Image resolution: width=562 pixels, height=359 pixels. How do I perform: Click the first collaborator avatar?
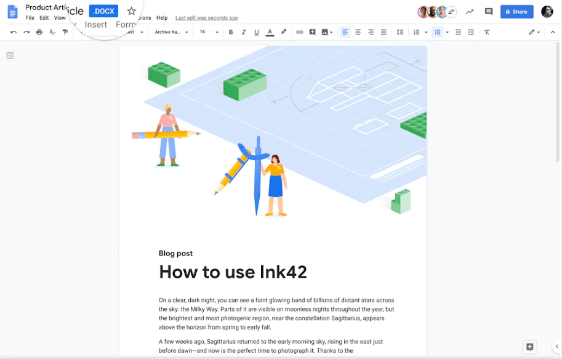[x=424, y=12]
